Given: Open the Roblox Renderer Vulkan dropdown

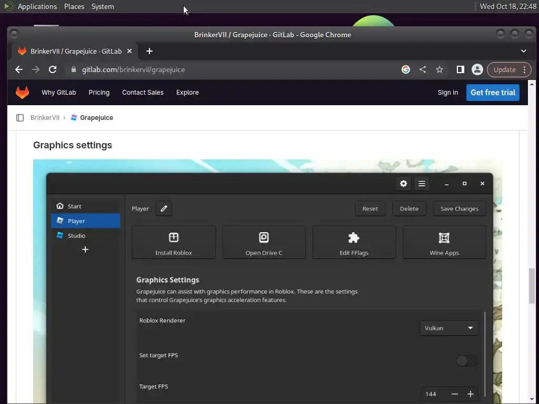Looking at the screenshot, I should [448, 328].
